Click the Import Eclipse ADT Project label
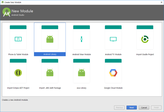This screenshot has width=164, height=112. [18, 88]
